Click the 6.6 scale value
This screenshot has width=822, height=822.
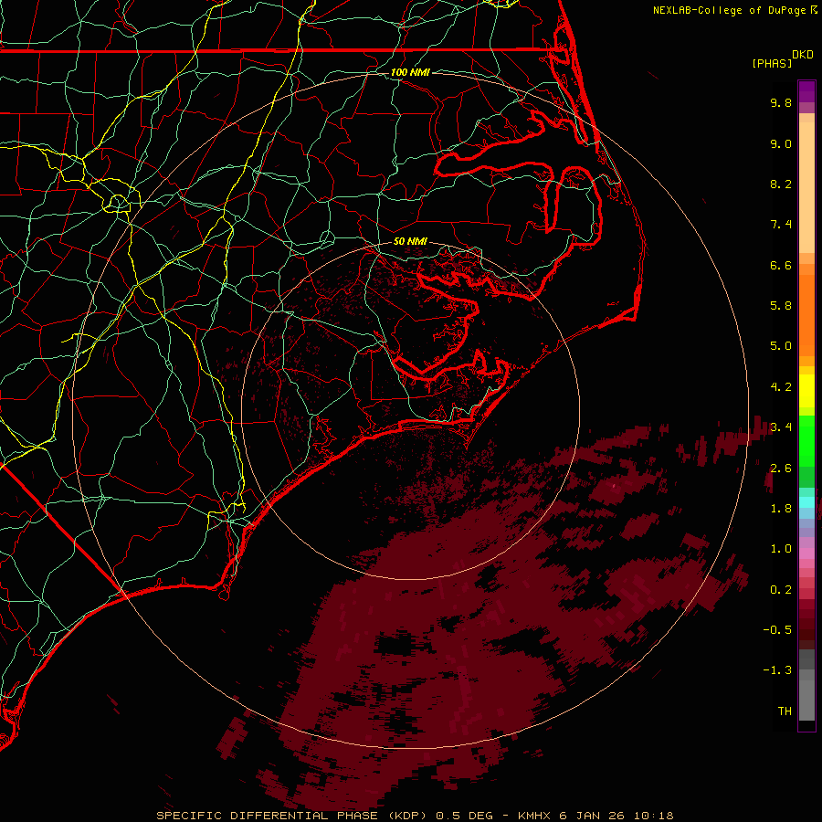pos(781,265)
